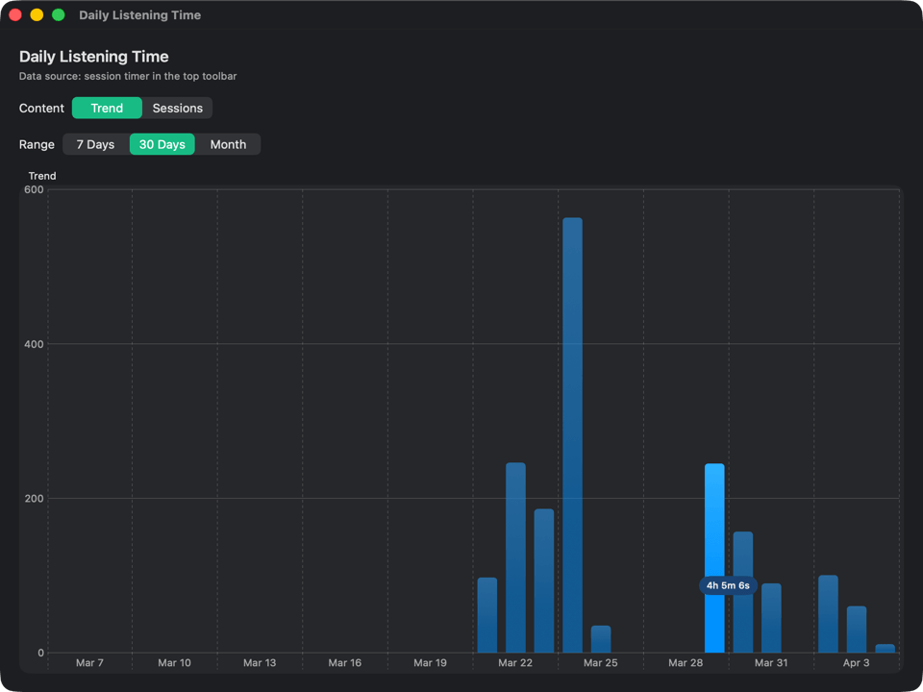
Task: Switch Content to Trend view
Action: tap(107, 108)
